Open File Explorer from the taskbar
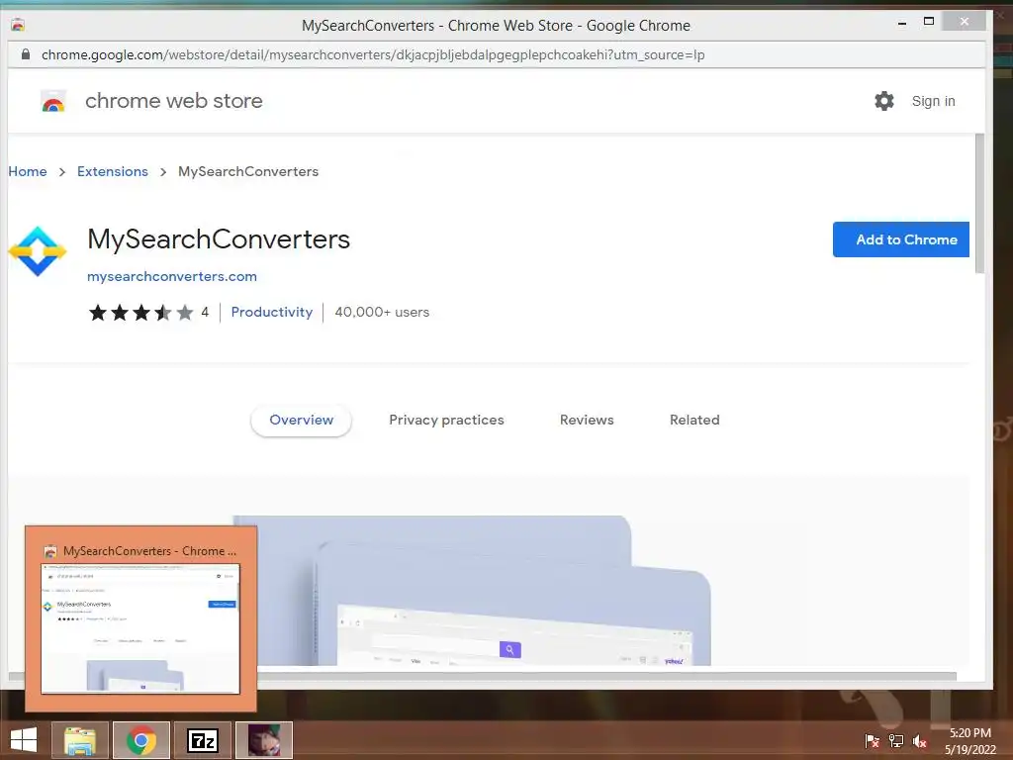The width and height of the screenshot is (1013, 760). tap(80, 740)
